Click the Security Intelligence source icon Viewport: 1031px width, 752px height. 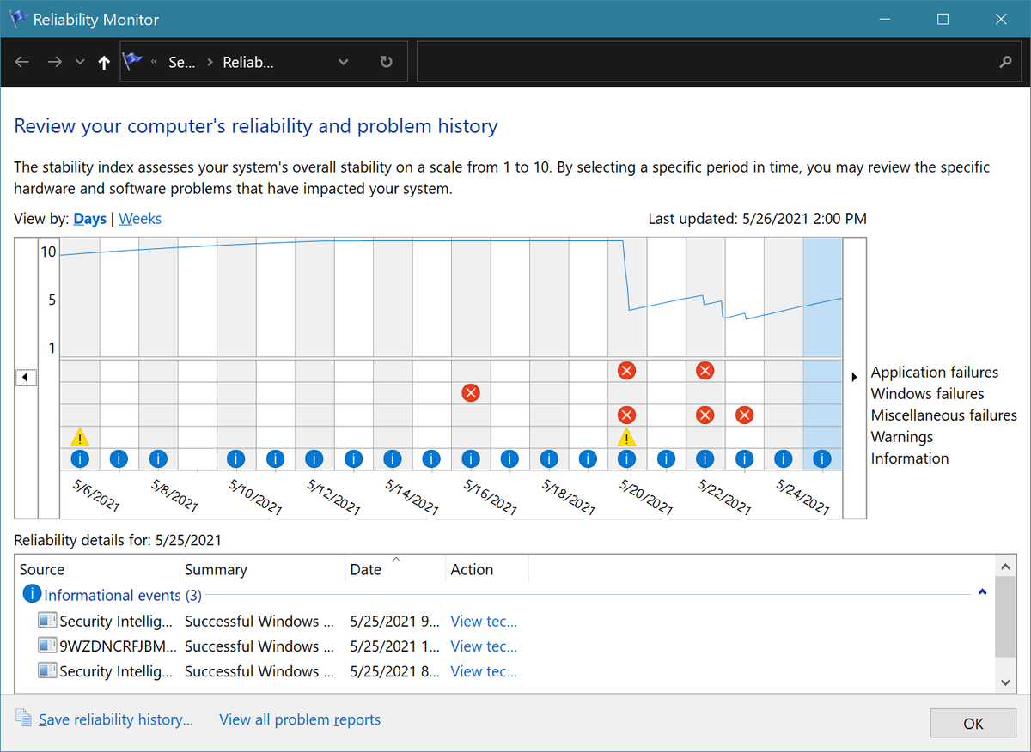47,621
